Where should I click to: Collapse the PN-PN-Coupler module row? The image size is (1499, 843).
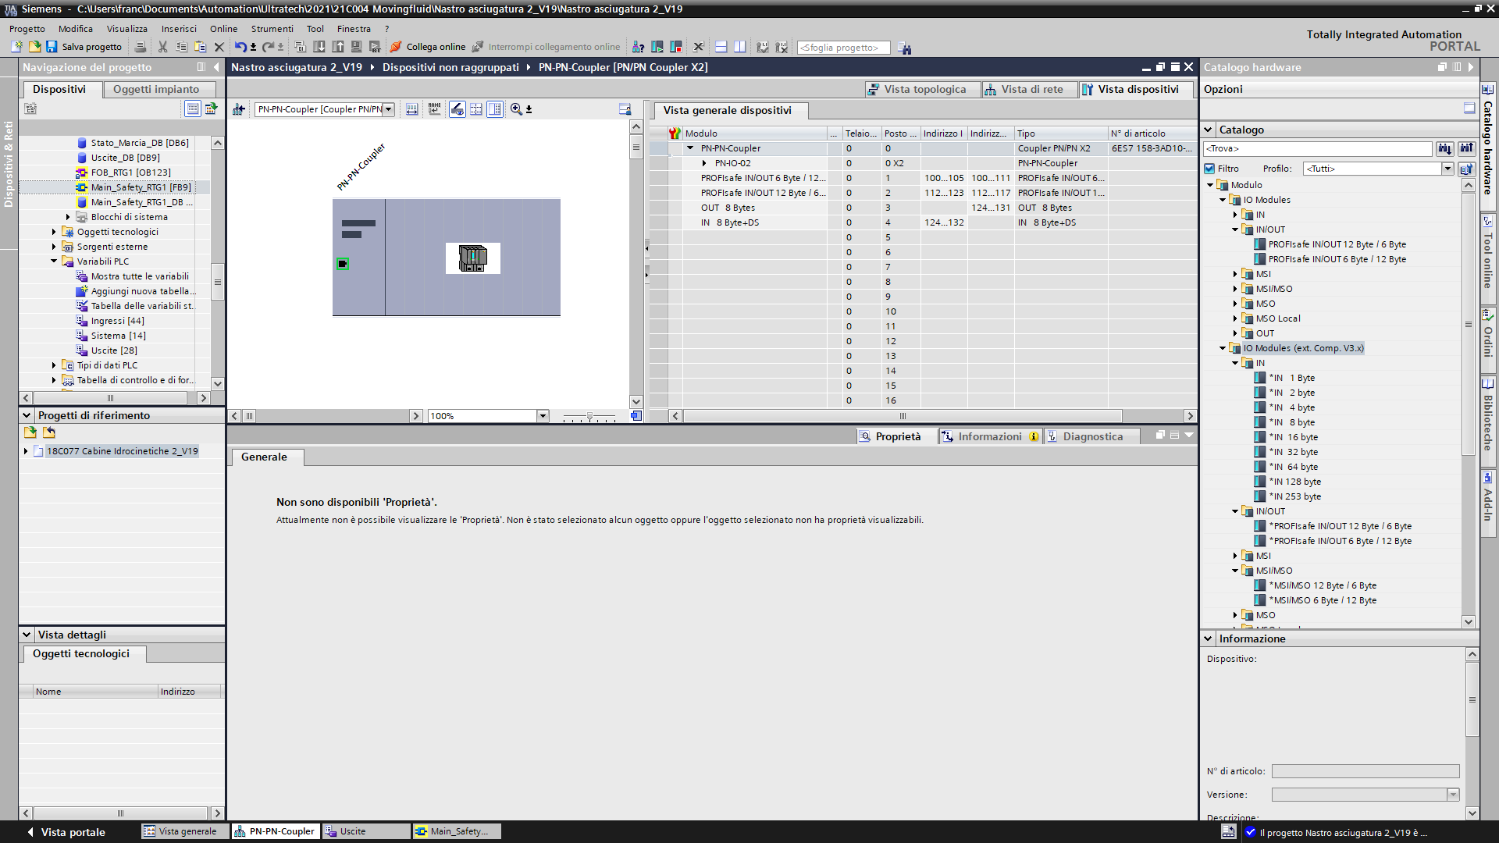point(690,148)
